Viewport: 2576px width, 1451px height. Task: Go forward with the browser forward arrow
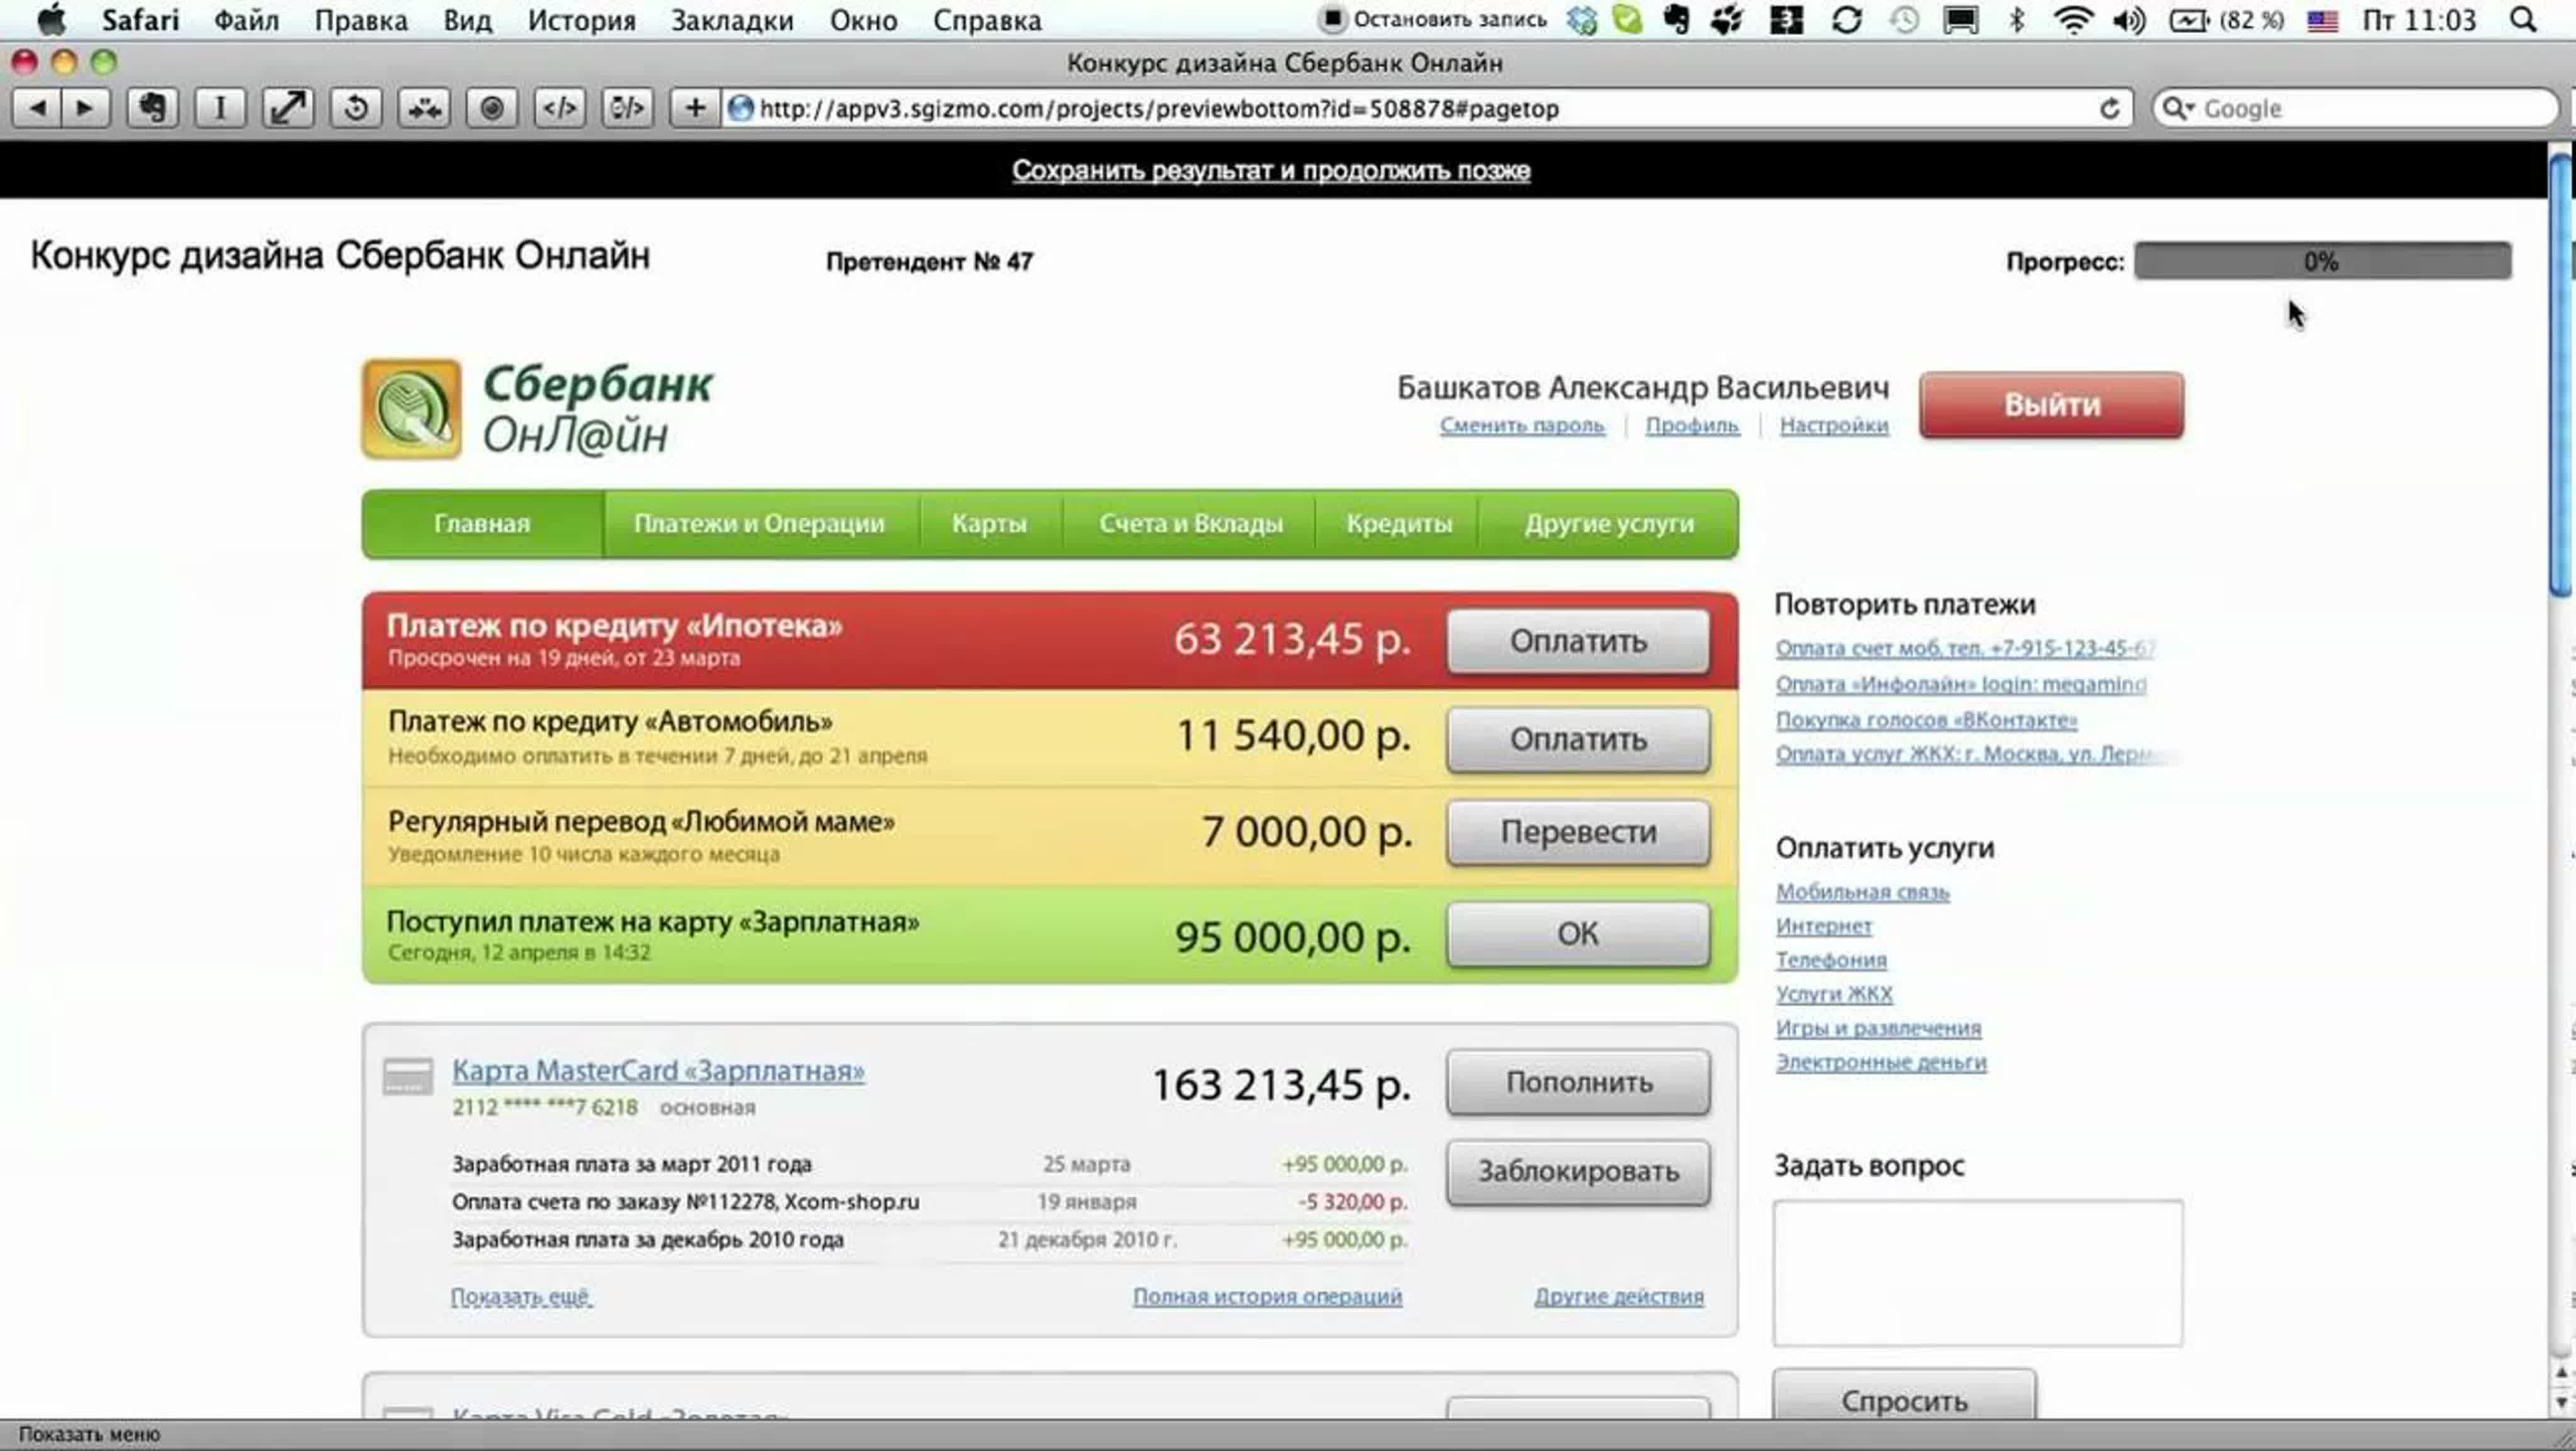point(86,108)
